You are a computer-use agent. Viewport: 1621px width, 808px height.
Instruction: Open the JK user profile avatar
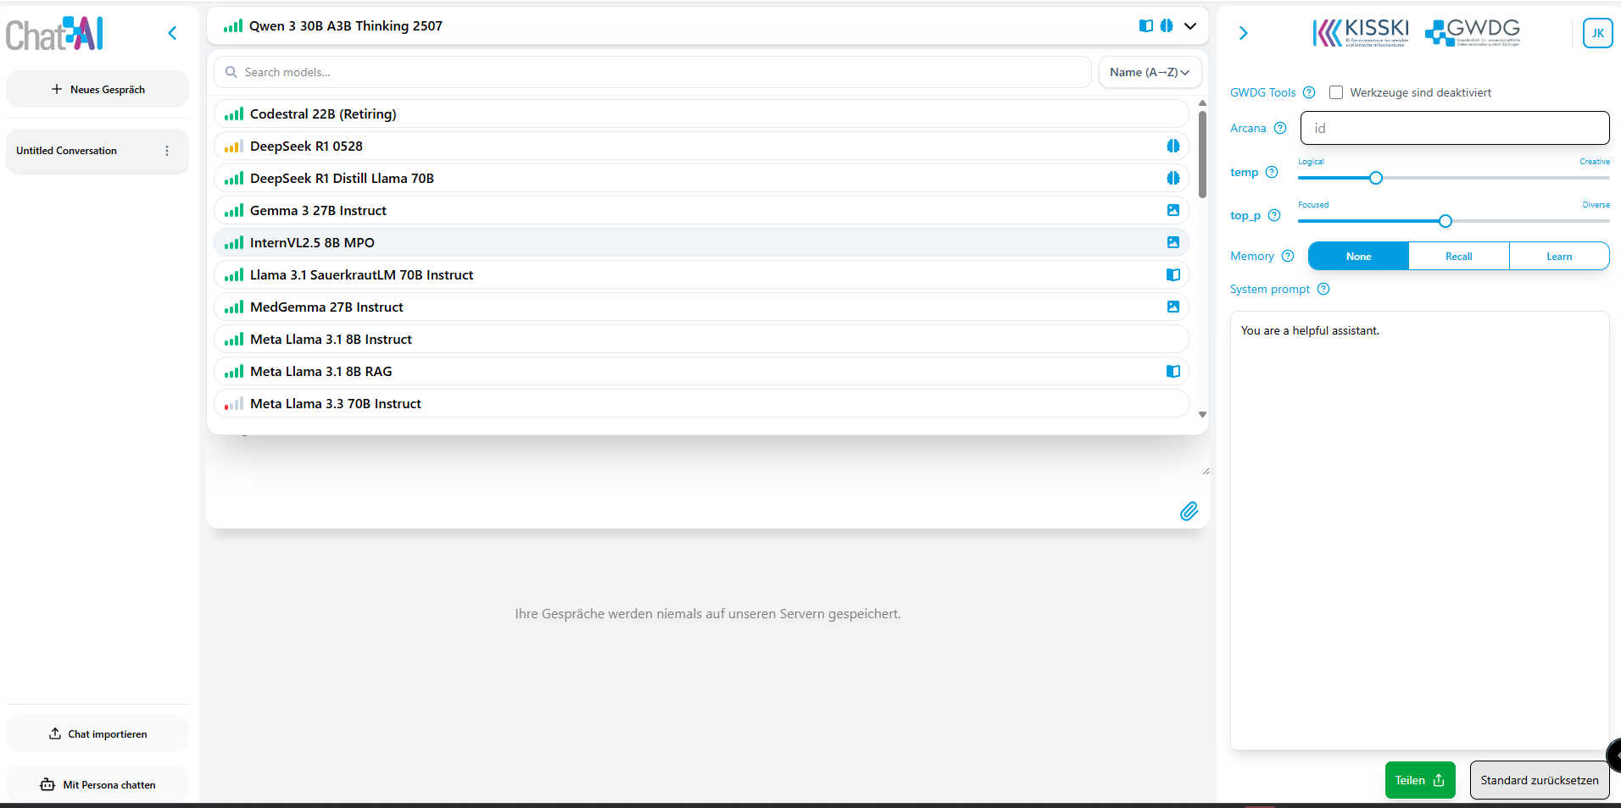1597,33
